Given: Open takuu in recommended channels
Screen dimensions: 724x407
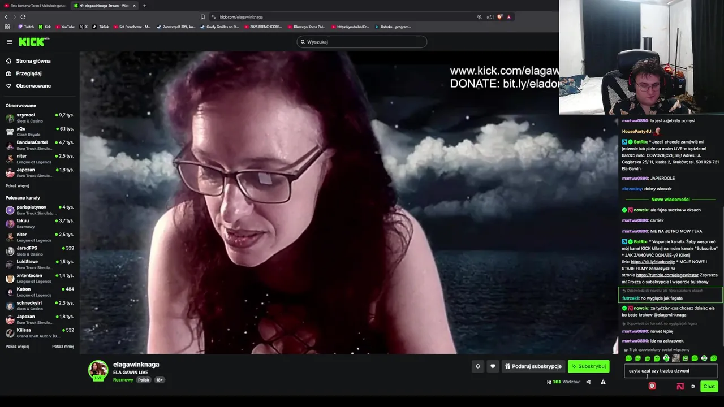Looking at the screenshot, I should [40, 223].
